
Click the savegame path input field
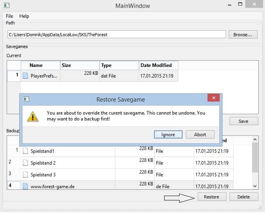(117, 35)
